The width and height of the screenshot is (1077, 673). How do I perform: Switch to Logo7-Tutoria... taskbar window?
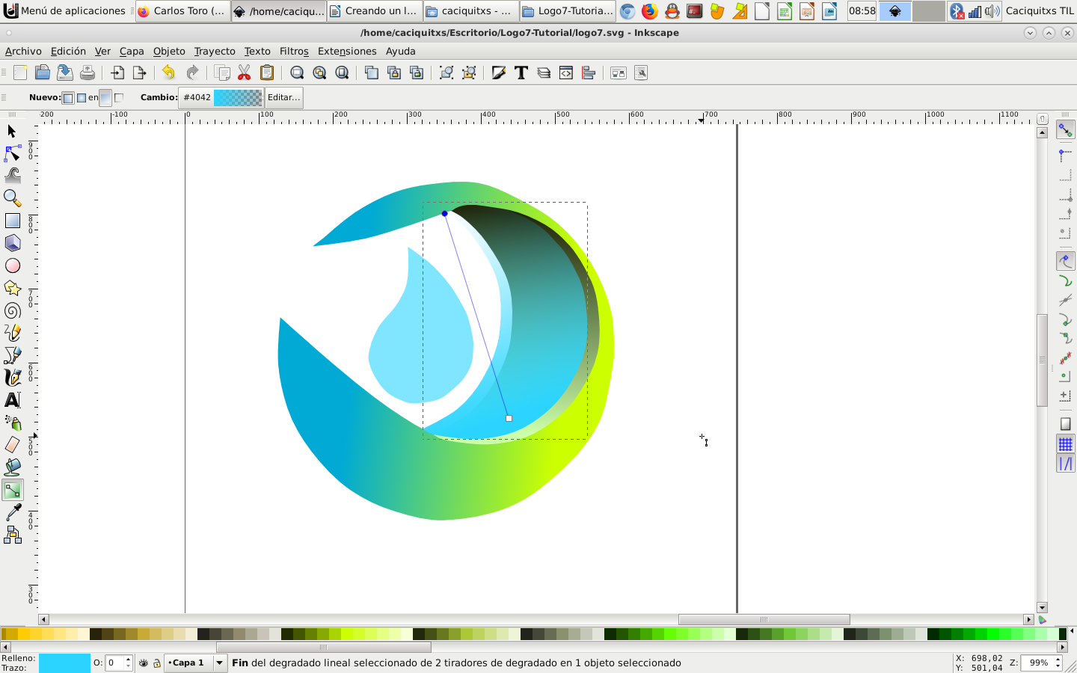568,10
